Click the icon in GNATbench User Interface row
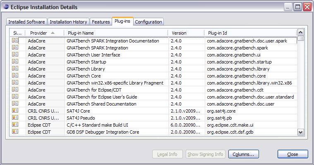The image size is (314, 165). click(x=15, y=54)
